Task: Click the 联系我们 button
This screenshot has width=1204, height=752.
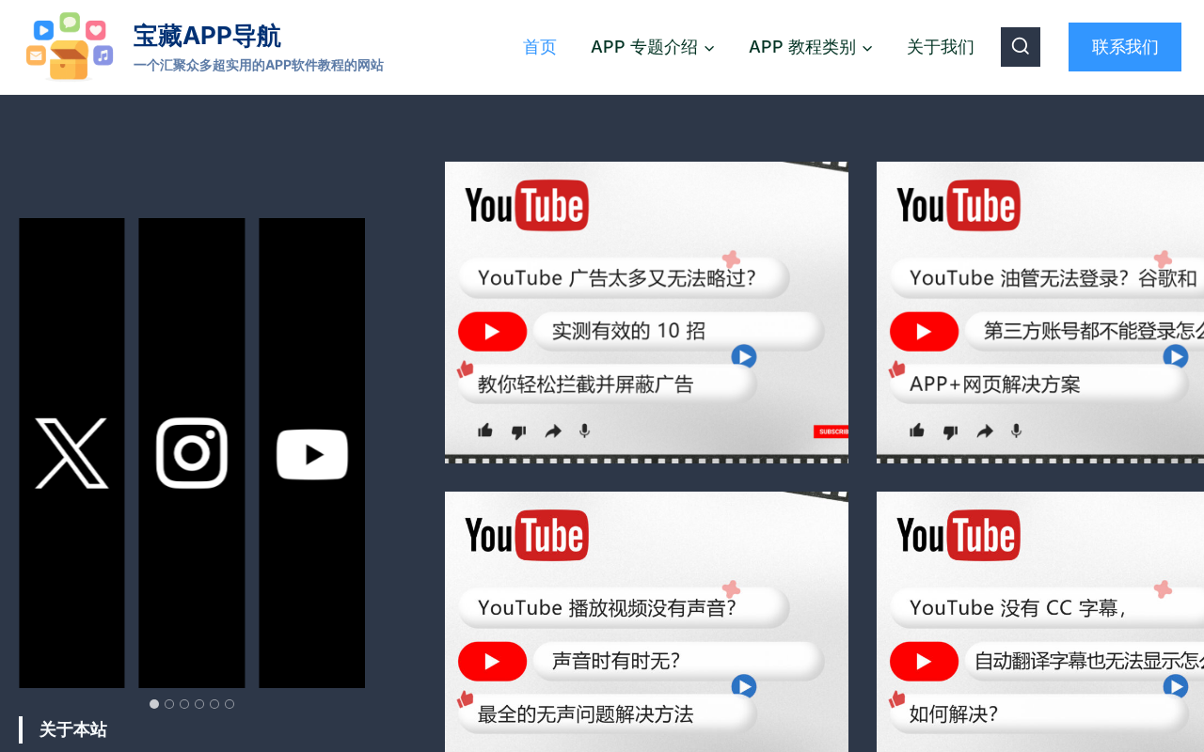Action: coord(1125,47)
